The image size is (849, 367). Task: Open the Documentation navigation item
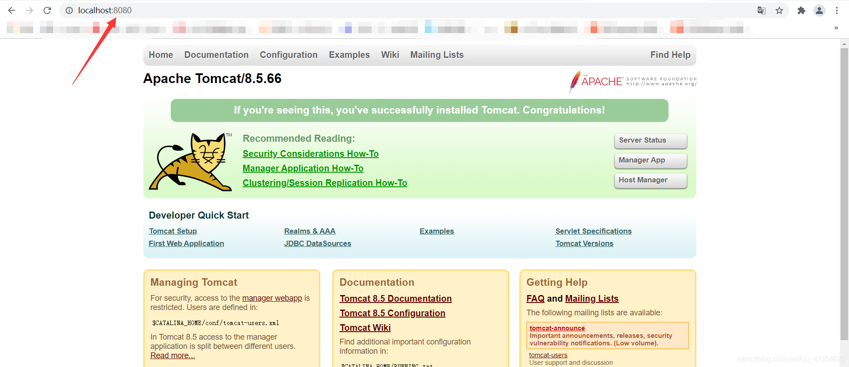click(x=216, y=55)
